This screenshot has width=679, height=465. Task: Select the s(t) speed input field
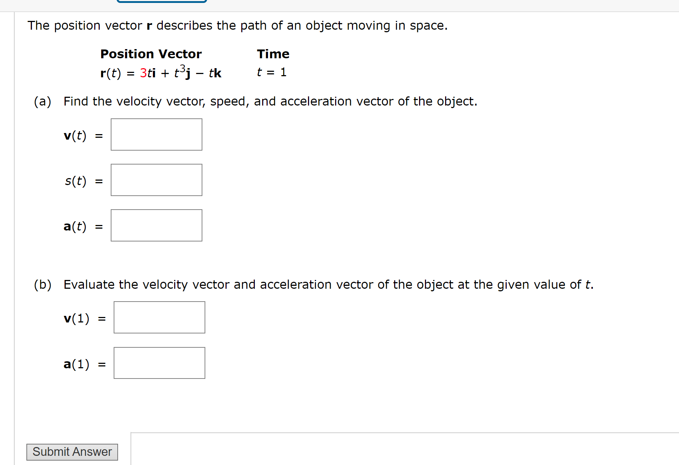pyautogui.click(x=156, y=180)
